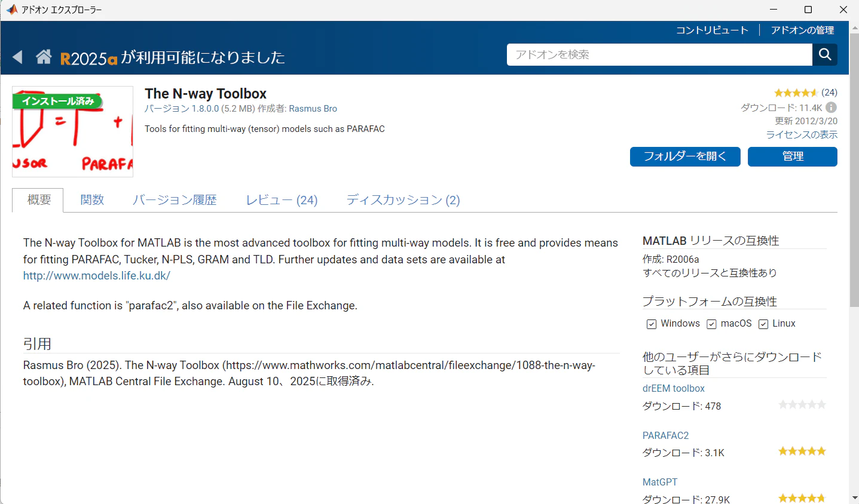
Task: Click the ダウンロード: 27.9K text
Action: pyautogui.click(x=686, y=499)
